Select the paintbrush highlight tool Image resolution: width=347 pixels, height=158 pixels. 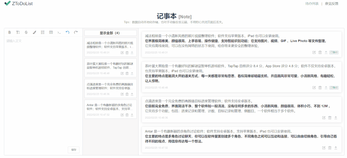[x=34, y=32]
